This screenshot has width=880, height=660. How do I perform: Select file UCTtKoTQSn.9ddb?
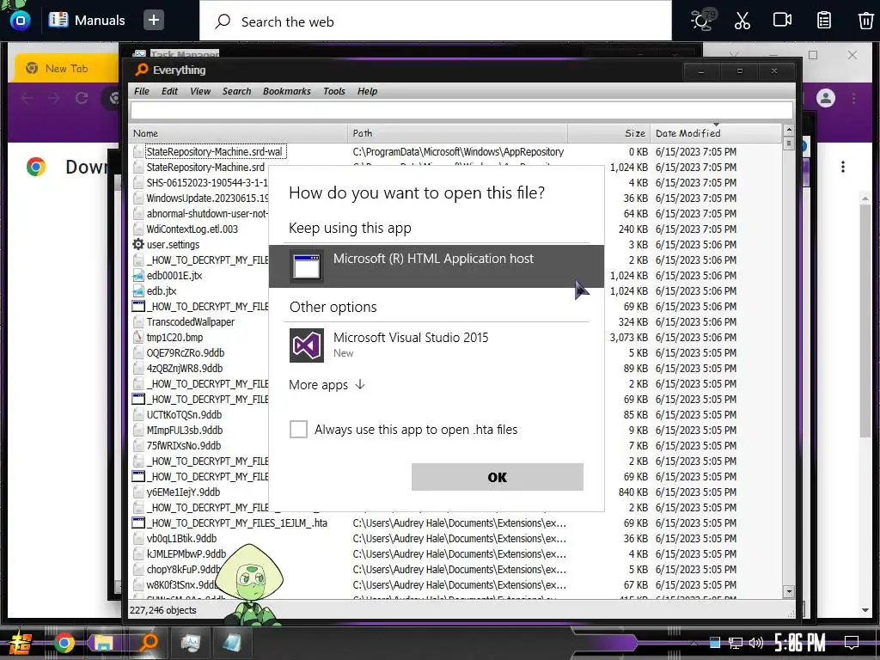(184, 415)
